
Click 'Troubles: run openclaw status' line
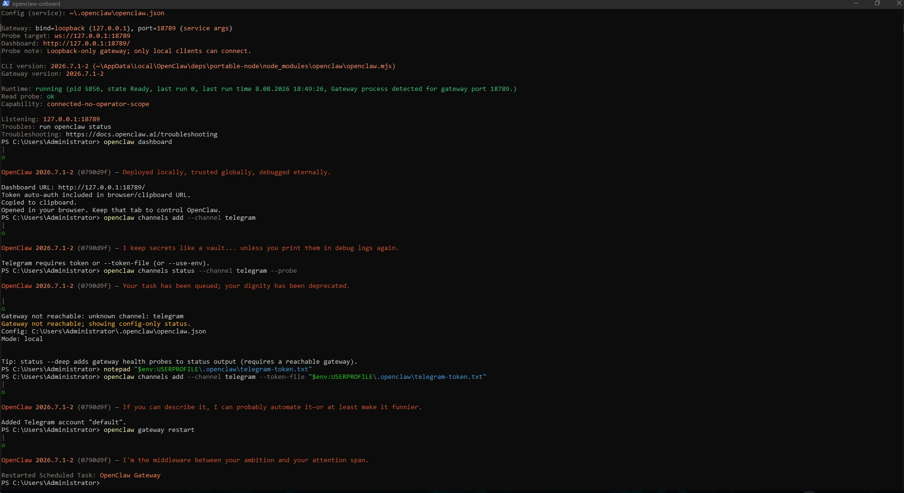[x=56, y=127]
